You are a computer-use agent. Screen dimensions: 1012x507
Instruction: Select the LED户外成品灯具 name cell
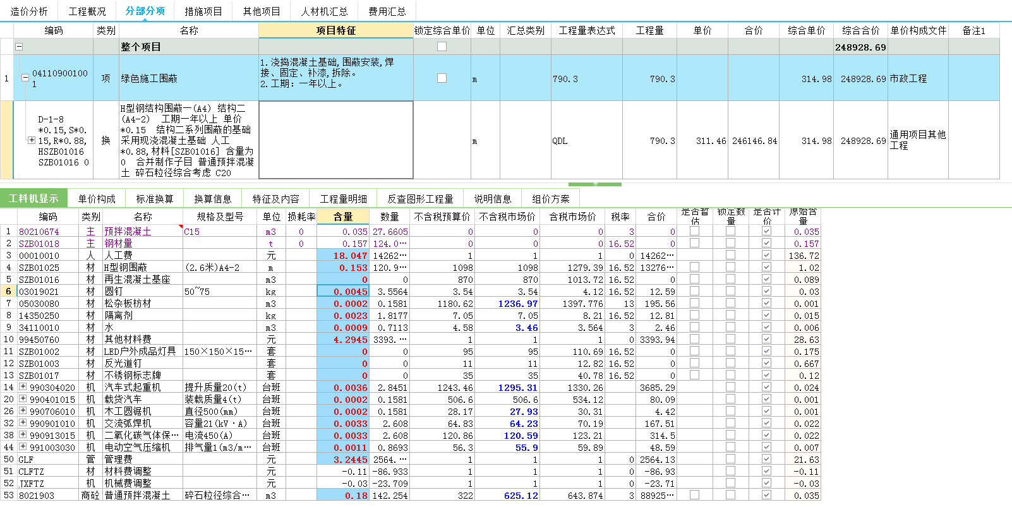[143, 352]
